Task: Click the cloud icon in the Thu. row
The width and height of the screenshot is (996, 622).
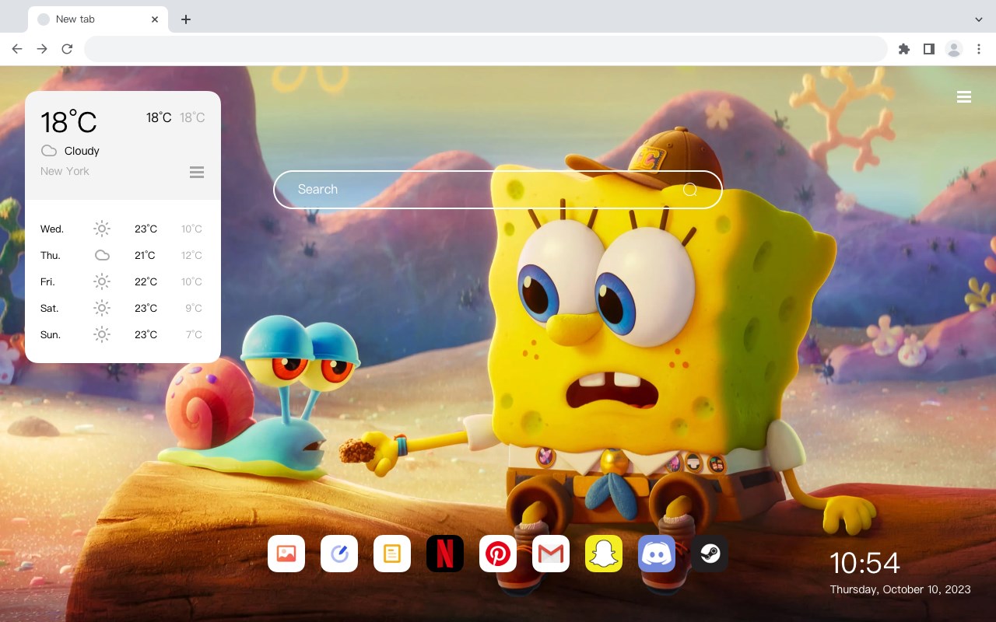Action: coord(102,255)
